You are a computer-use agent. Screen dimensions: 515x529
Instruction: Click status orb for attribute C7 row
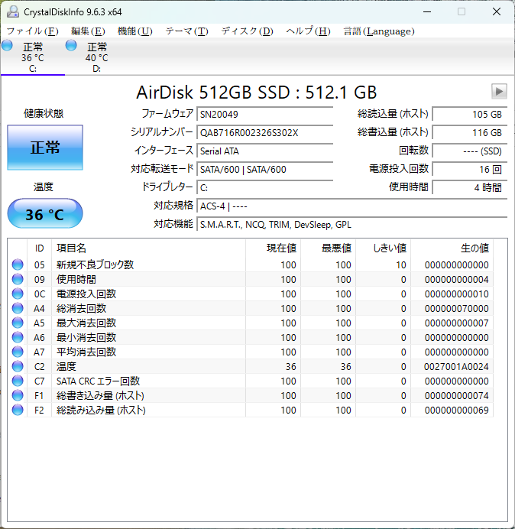18,381
